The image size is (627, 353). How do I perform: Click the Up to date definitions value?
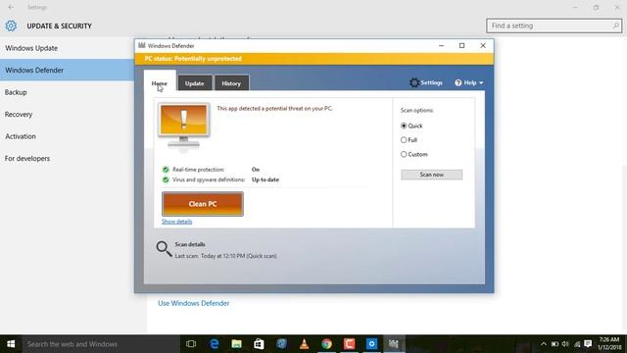tap(265, 179)
